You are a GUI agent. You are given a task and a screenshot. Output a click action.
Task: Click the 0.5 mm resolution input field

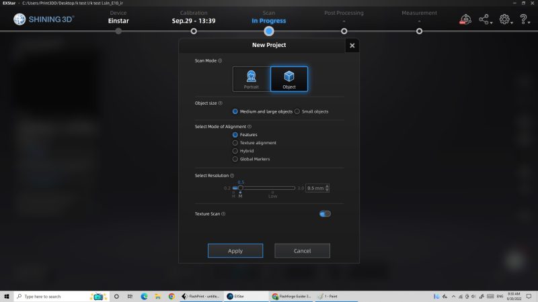(x=315, y=188)
